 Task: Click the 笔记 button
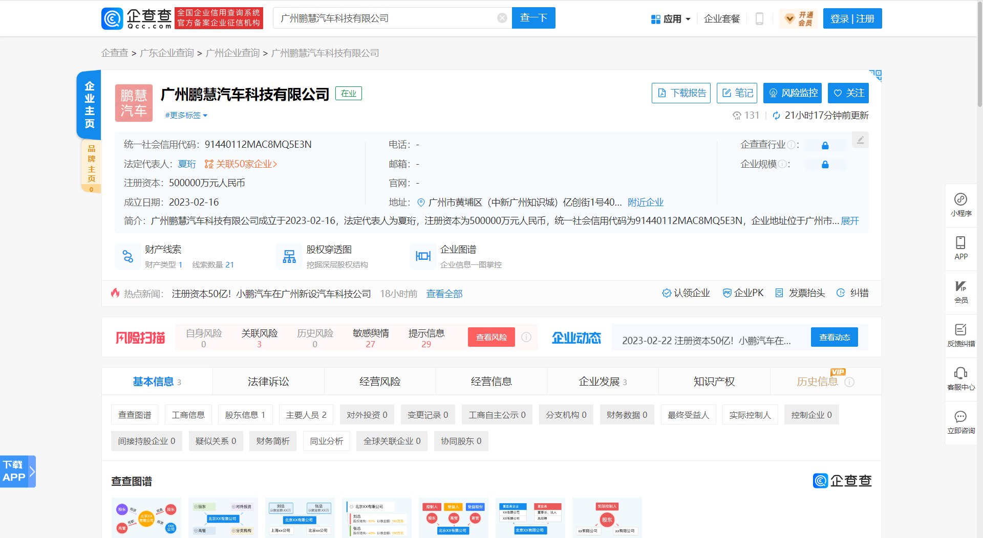[x=737, y=93]
